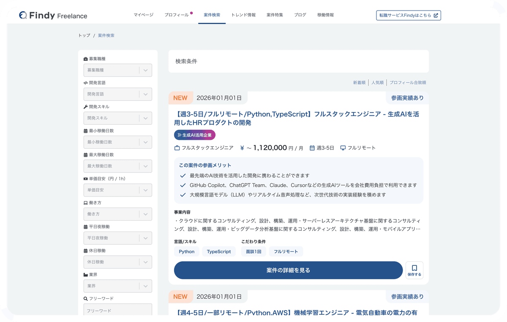Open the 募集職種 dropdown
The height and width of the screenshot is (322, 507).
(117, 70)
